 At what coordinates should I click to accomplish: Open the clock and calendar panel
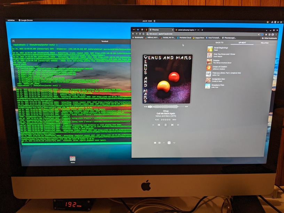coord(147,21)
